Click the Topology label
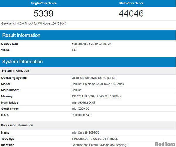The image size is (176, 147). pos(8,139)
